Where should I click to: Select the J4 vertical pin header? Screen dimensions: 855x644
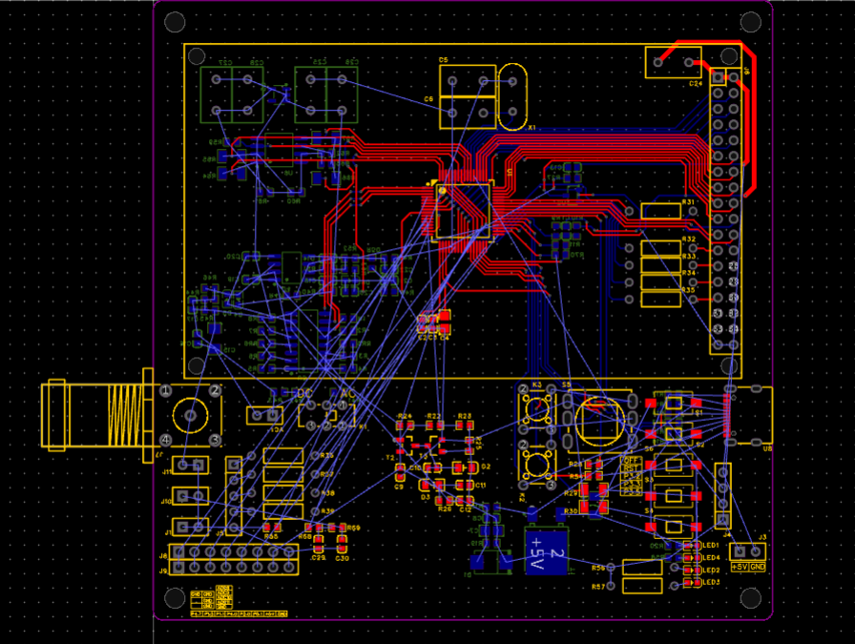[723, 496]
